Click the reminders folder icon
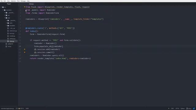Image resolution: width=196 pixels, height=110 pixels. tap(5, 10)
